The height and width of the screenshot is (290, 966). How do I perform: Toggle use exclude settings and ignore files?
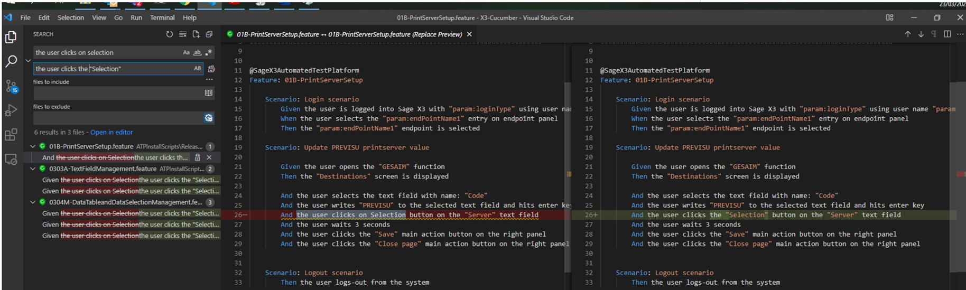click(x=209, y=118)
